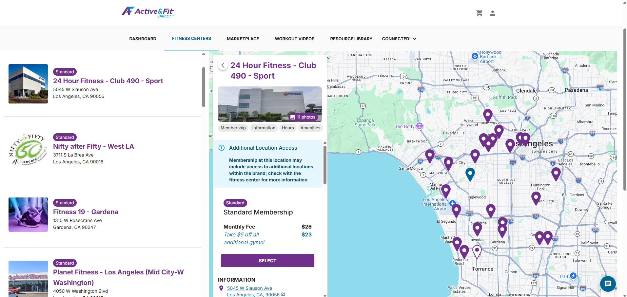Click the "Standard Membership" heading

point(258,212)
